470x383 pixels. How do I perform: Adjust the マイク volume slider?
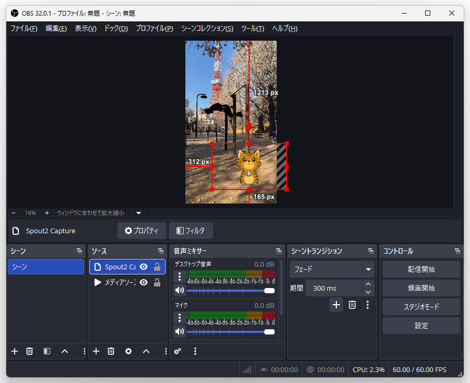pos(269,331)
